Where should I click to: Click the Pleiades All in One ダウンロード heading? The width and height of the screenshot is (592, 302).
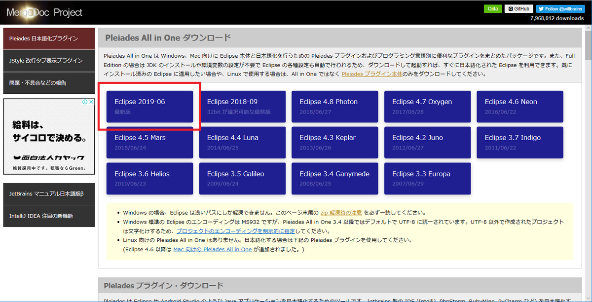point(167,38)
